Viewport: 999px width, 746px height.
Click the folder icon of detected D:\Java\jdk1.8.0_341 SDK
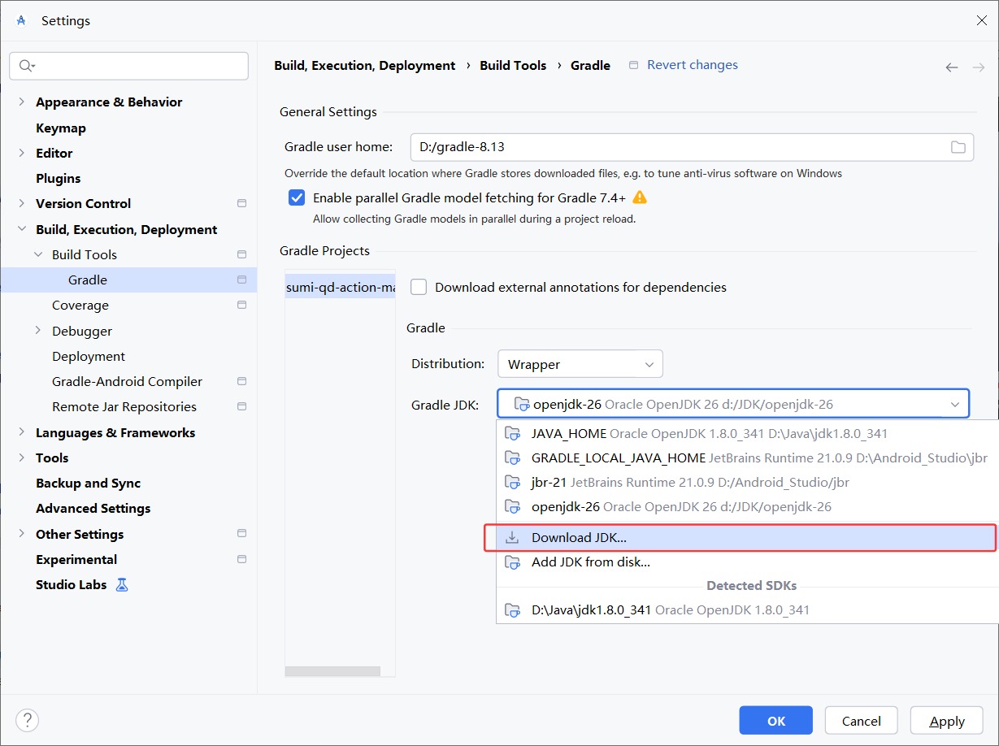(512, 609)
